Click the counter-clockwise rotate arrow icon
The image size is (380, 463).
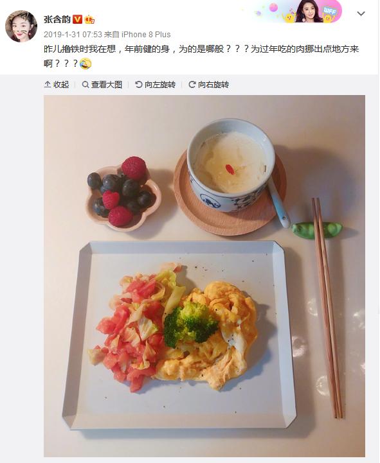[x=139, y=85]
